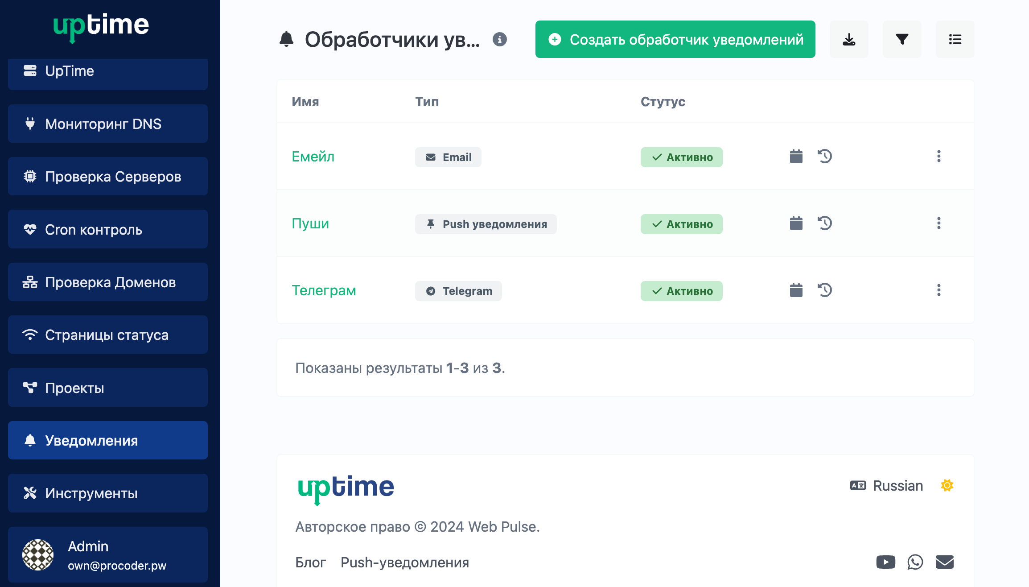Click the info icon beside page title
Screen dimensions: 1029x587
coord(500,39)
